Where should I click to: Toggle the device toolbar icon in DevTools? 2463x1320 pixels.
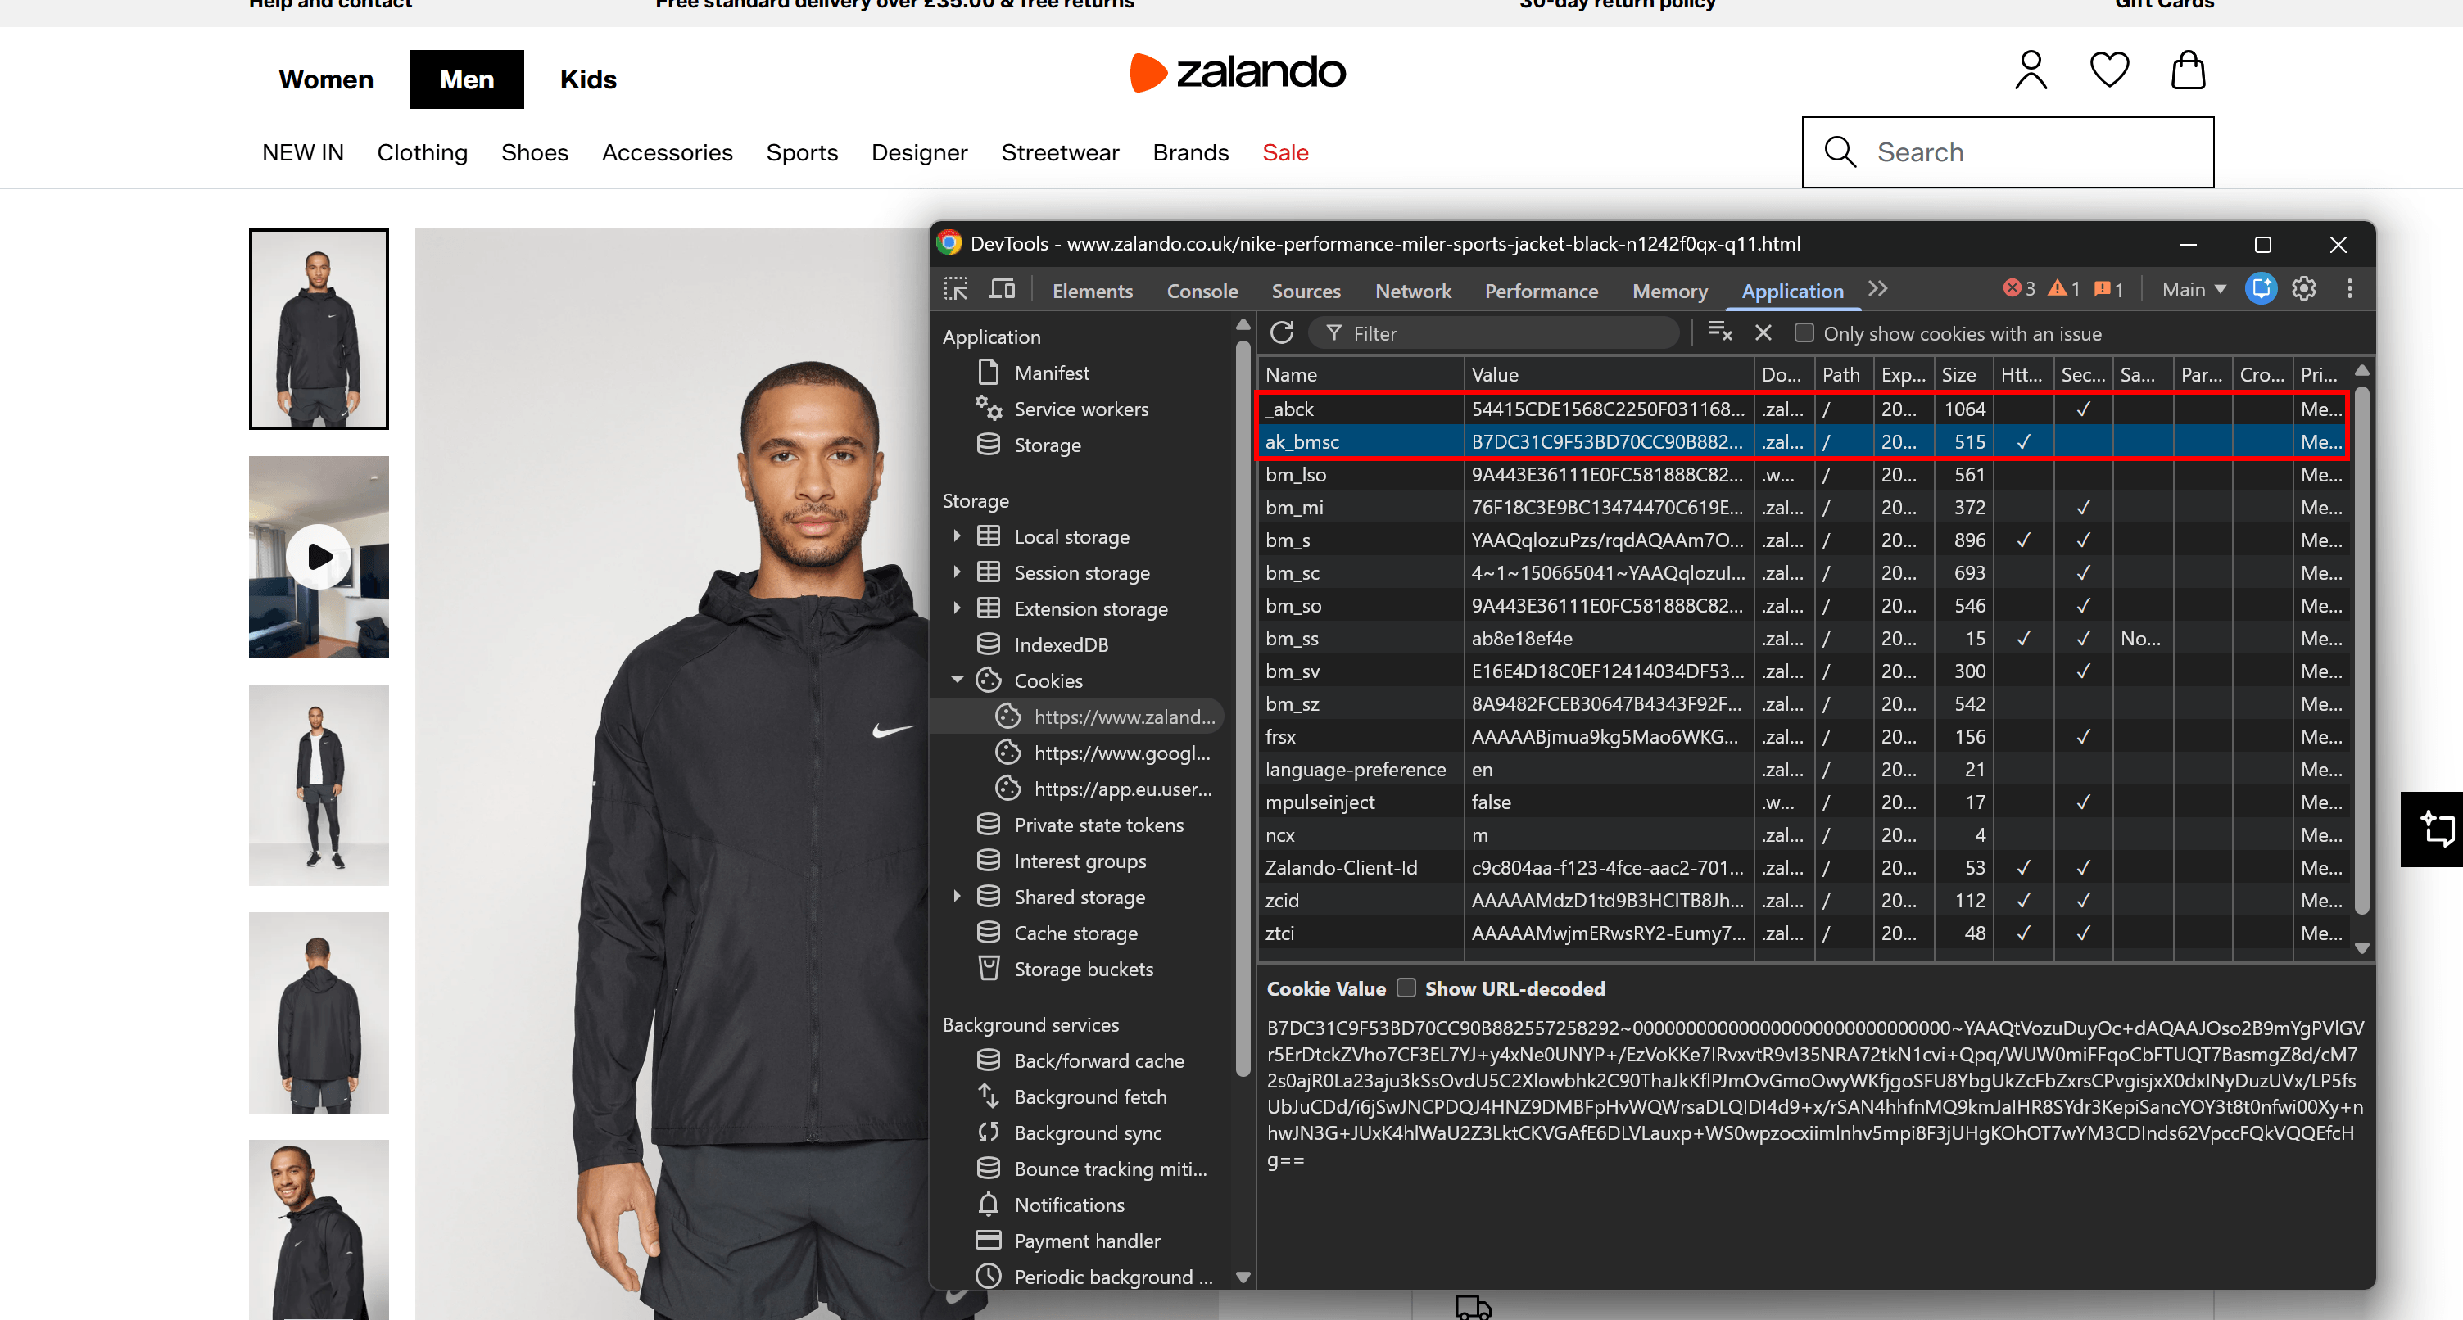click(x=1001, y=289)
